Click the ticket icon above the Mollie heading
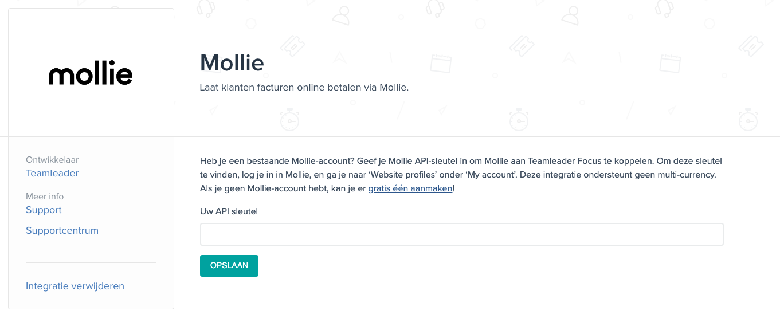This screenshot has width=780, height=326. 293,44
